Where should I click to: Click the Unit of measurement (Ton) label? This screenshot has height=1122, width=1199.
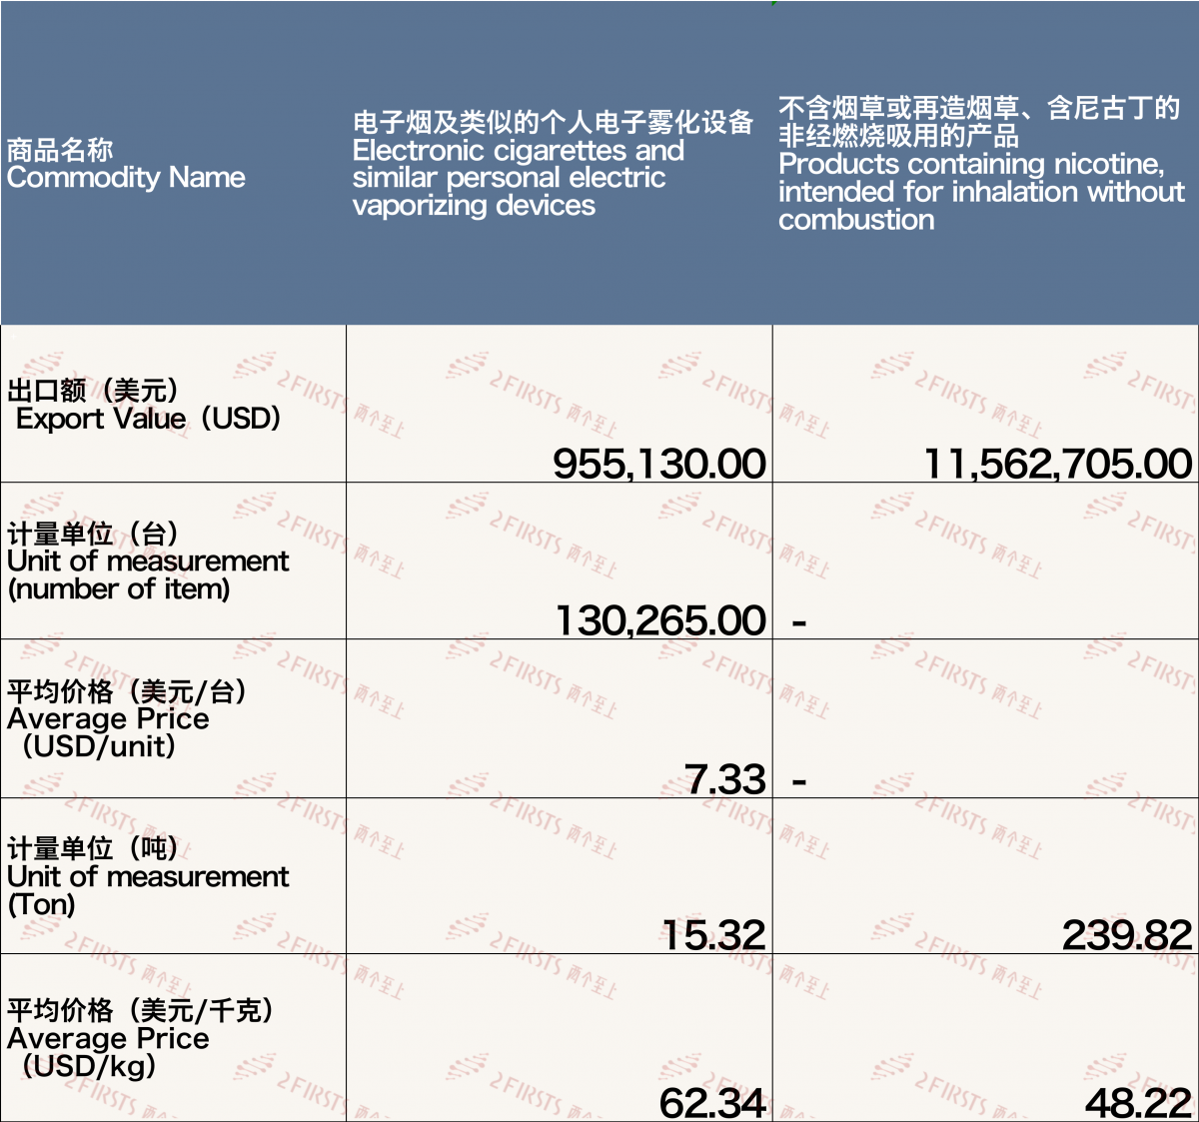[x=148, y=877]
